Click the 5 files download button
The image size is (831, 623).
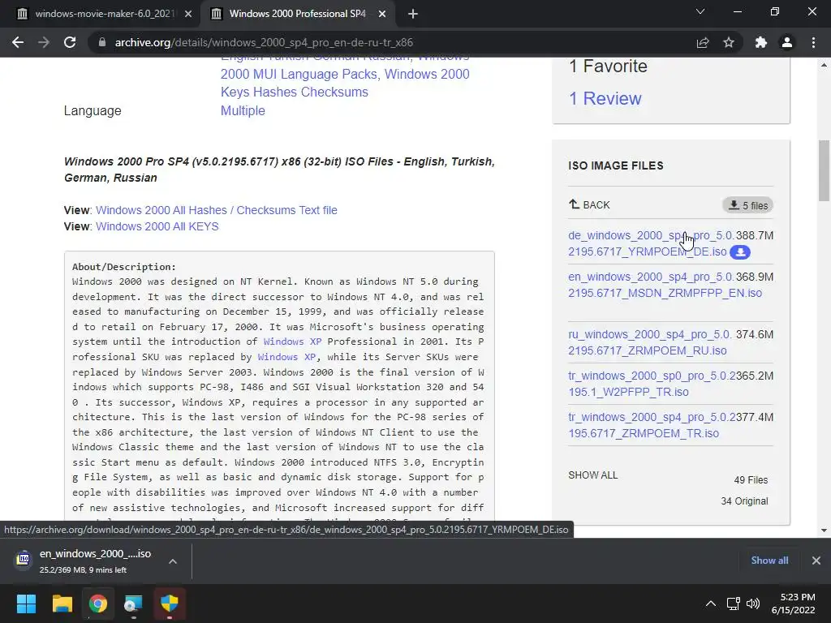pos(747,205)
